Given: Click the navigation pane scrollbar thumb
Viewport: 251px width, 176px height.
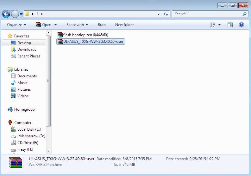Looking at the screenshot, I should point(48,81).
